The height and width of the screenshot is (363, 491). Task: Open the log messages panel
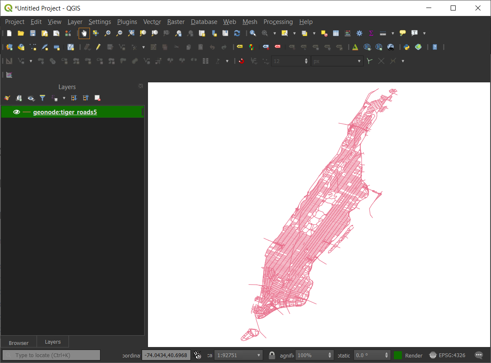tap(478, 355)
